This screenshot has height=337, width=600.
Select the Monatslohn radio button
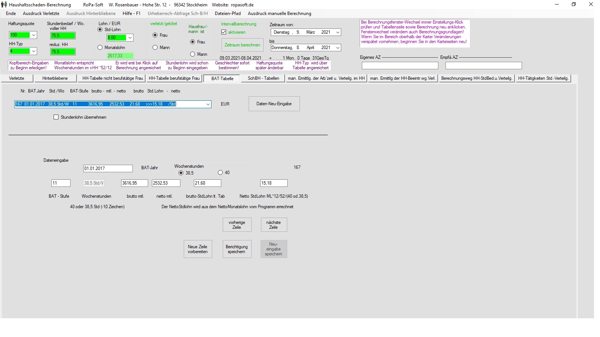100,48
